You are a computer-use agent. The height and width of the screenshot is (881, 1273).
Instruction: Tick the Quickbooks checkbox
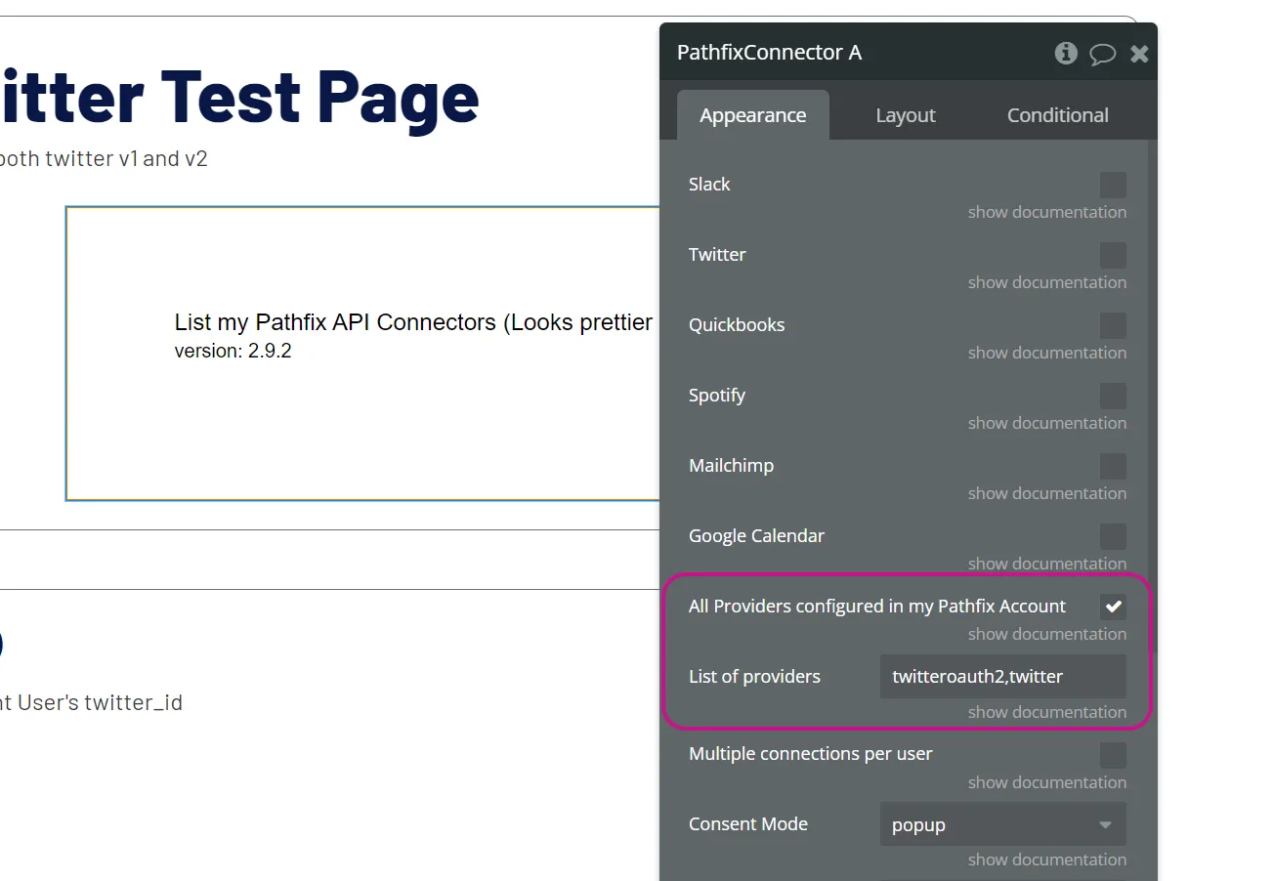click(x=1113, y=325)
